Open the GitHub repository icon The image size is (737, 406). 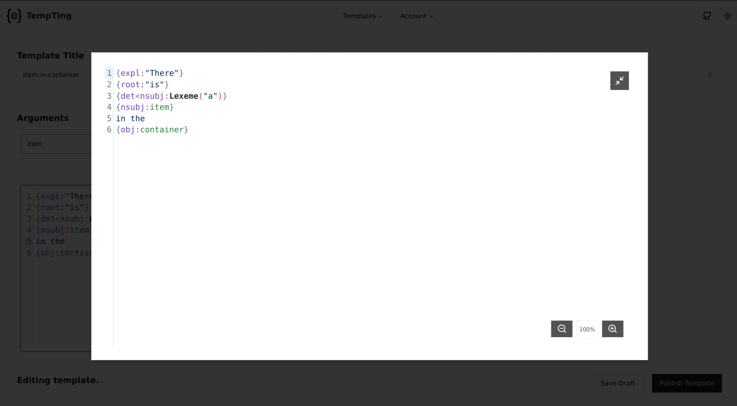pos(707,16)
